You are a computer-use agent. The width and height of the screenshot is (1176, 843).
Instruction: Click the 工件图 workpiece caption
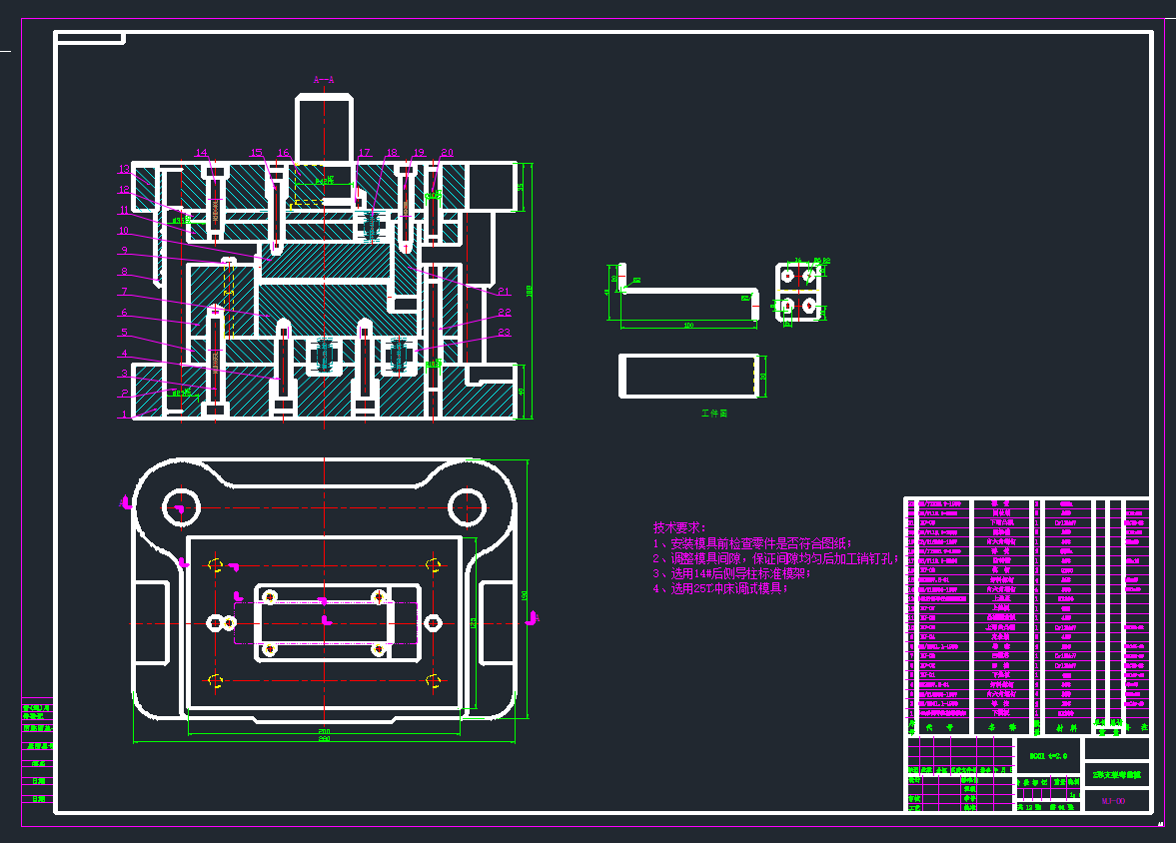tap(714, 414)
